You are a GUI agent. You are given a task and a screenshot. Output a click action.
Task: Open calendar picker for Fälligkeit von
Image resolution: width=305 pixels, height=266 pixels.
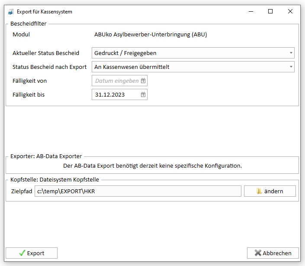(143, 81)
